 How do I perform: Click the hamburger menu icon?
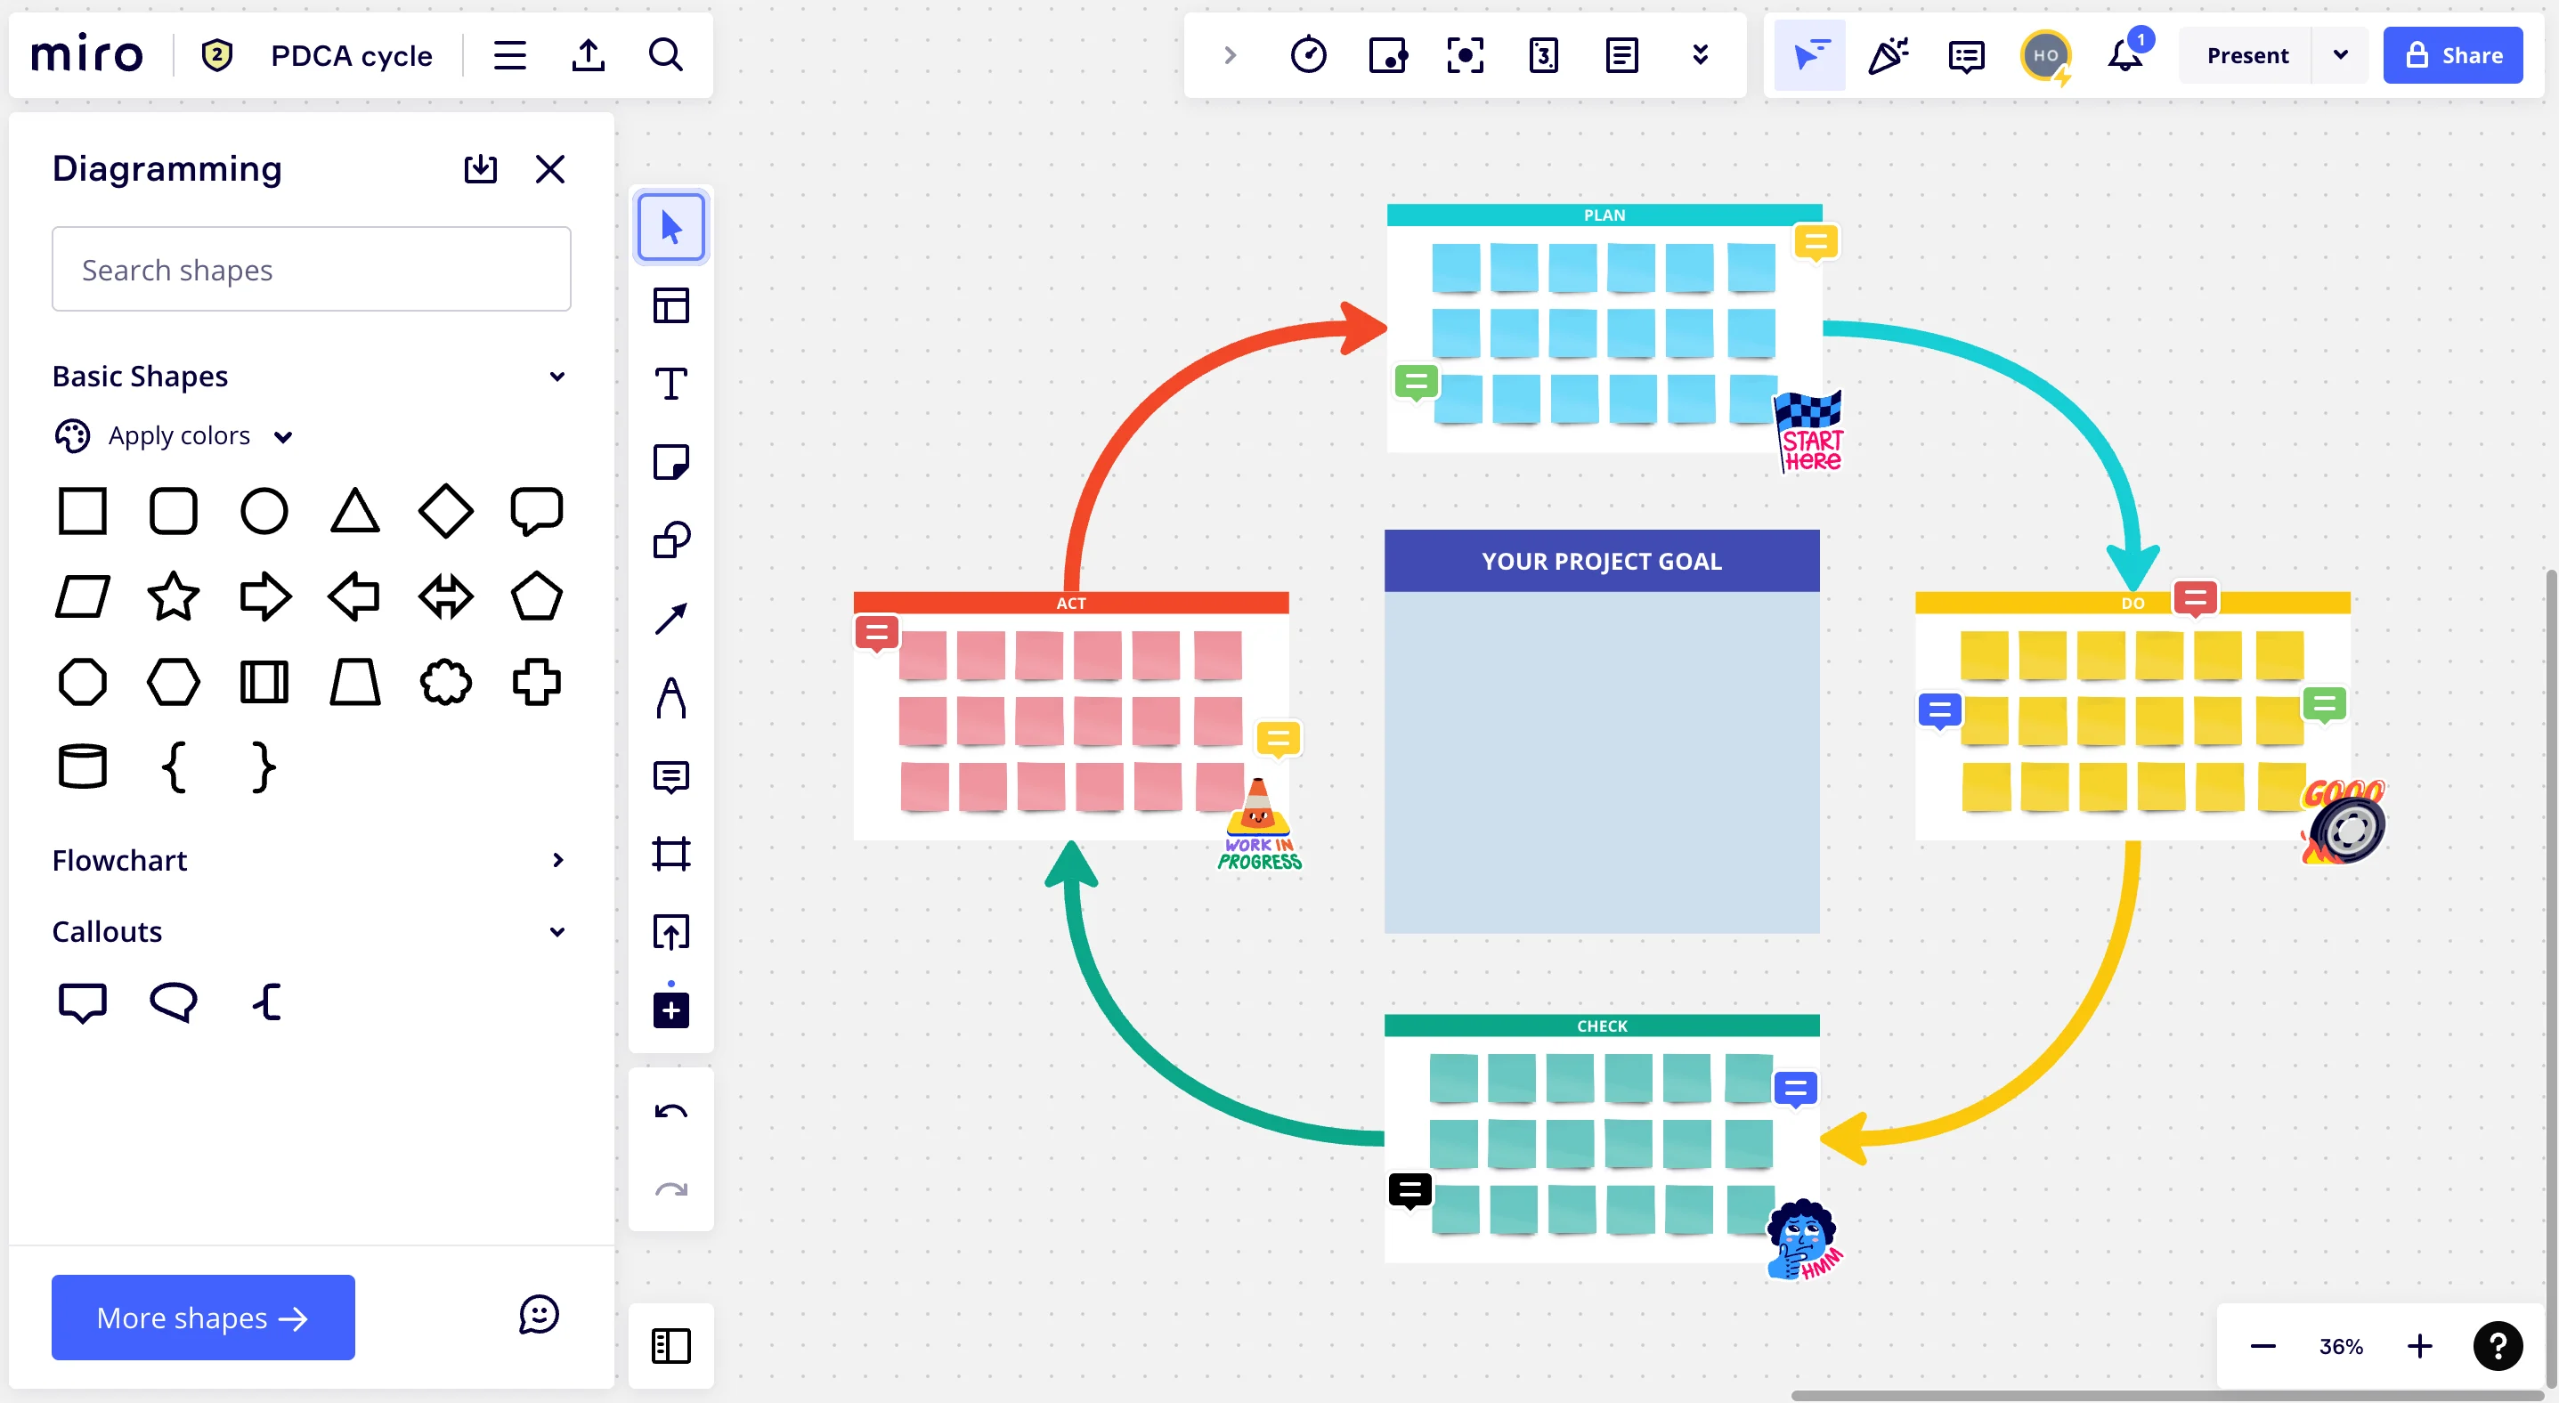509,55
